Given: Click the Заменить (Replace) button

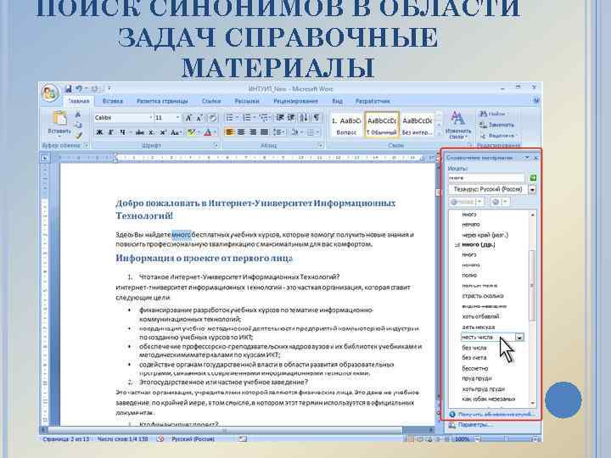Looking at the screenshot, I should (496, 125).
